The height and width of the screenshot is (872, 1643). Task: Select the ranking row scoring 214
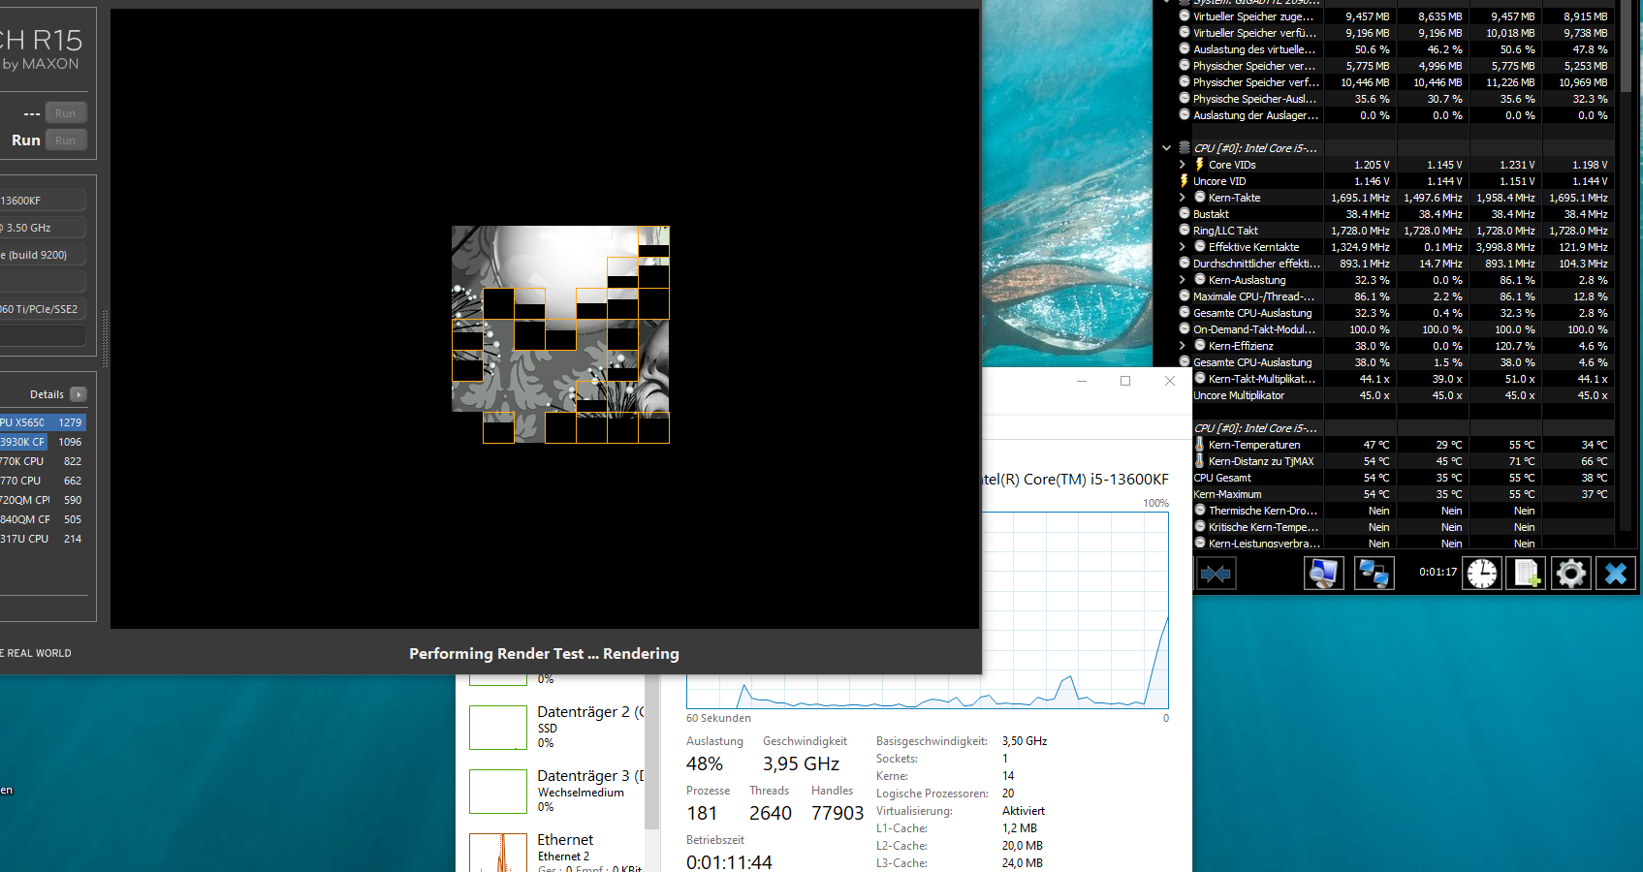tap(43, 539)
